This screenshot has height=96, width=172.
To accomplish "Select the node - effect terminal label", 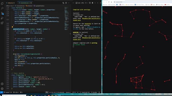I will 80,3.
